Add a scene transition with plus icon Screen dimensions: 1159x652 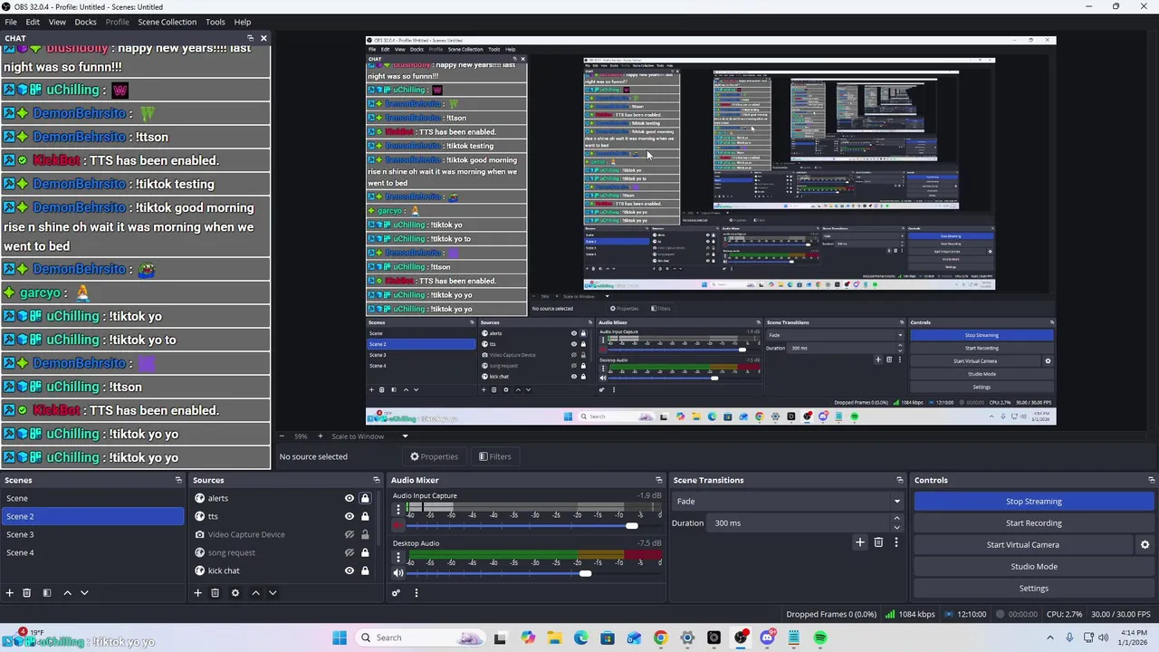[860, 542]
